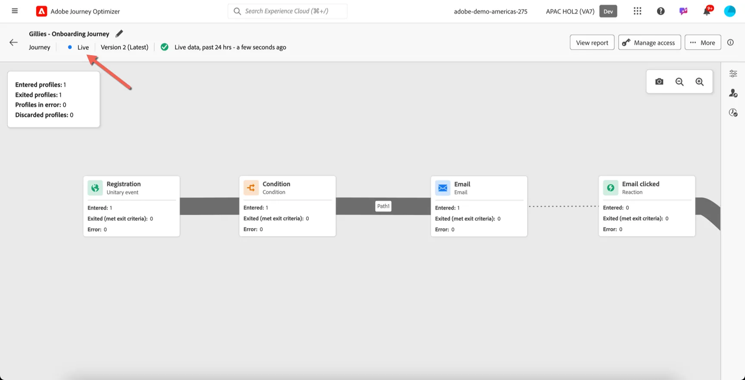The image size is (745, 380).
Task: Click the Dev sandbox badge
Action: tap(608, 11)
